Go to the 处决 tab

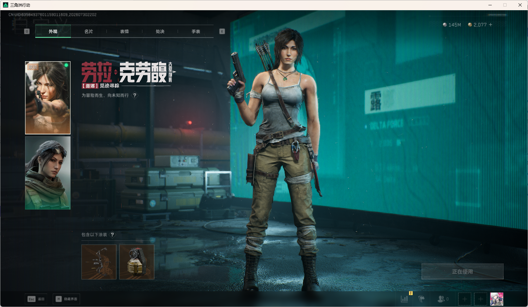(160, 31)
